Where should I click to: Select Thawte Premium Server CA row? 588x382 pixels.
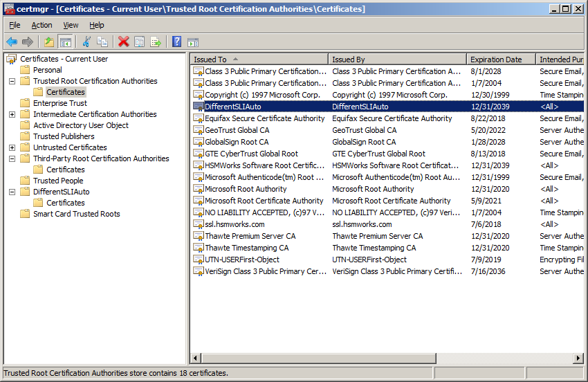click(388, 236)
